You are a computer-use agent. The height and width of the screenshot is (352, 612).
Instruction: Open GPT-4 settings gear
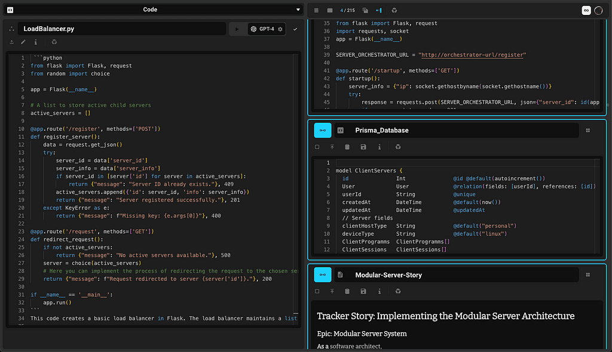(280, 29)
